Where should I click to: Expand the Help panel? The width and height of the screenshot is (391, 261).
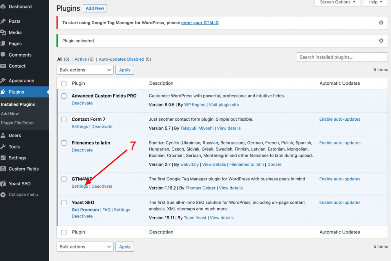click(x=375, y=2)
